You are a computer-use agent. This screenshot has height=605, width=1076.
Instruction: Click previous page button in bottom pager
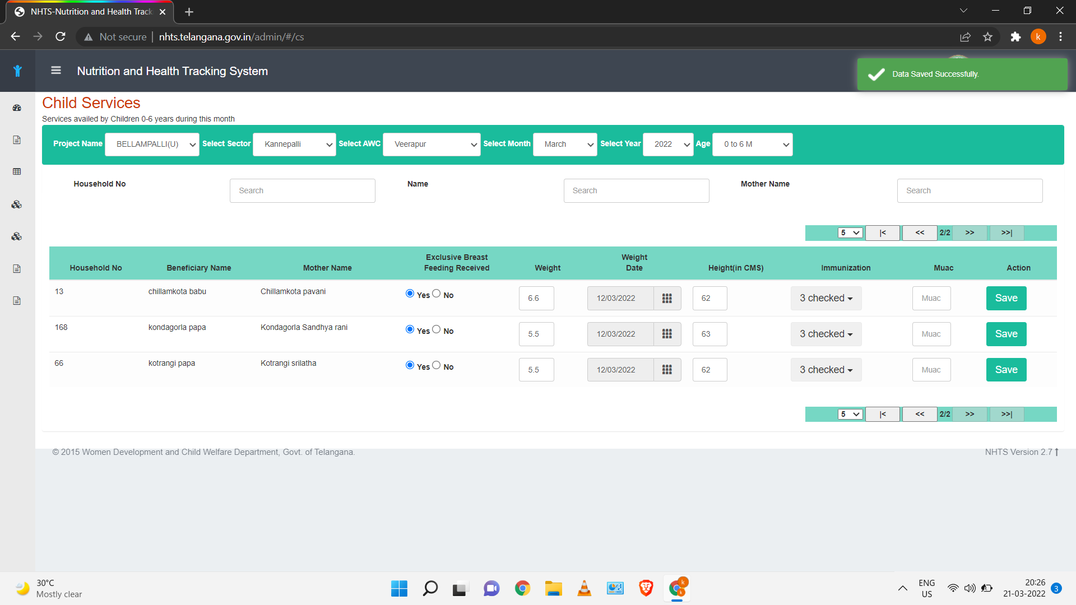pyautogui.click(x=920, y=415)
